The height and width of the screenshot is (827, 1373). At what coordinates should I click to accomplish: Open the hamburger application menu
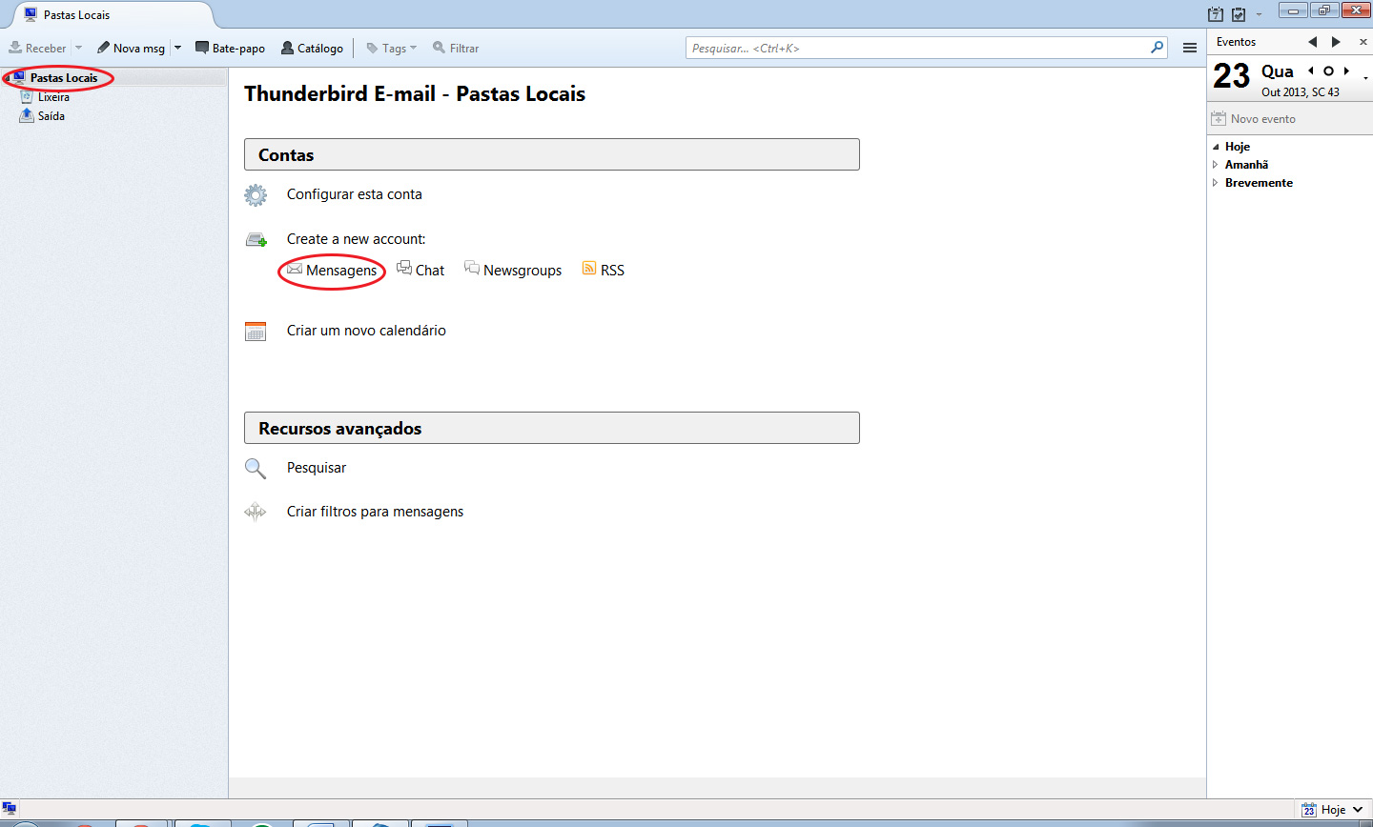pyautogui.click(x=1190, y=48)
